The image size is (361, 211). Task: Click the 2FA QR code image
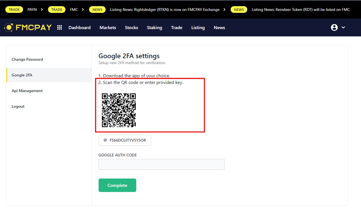coord(119,110)
